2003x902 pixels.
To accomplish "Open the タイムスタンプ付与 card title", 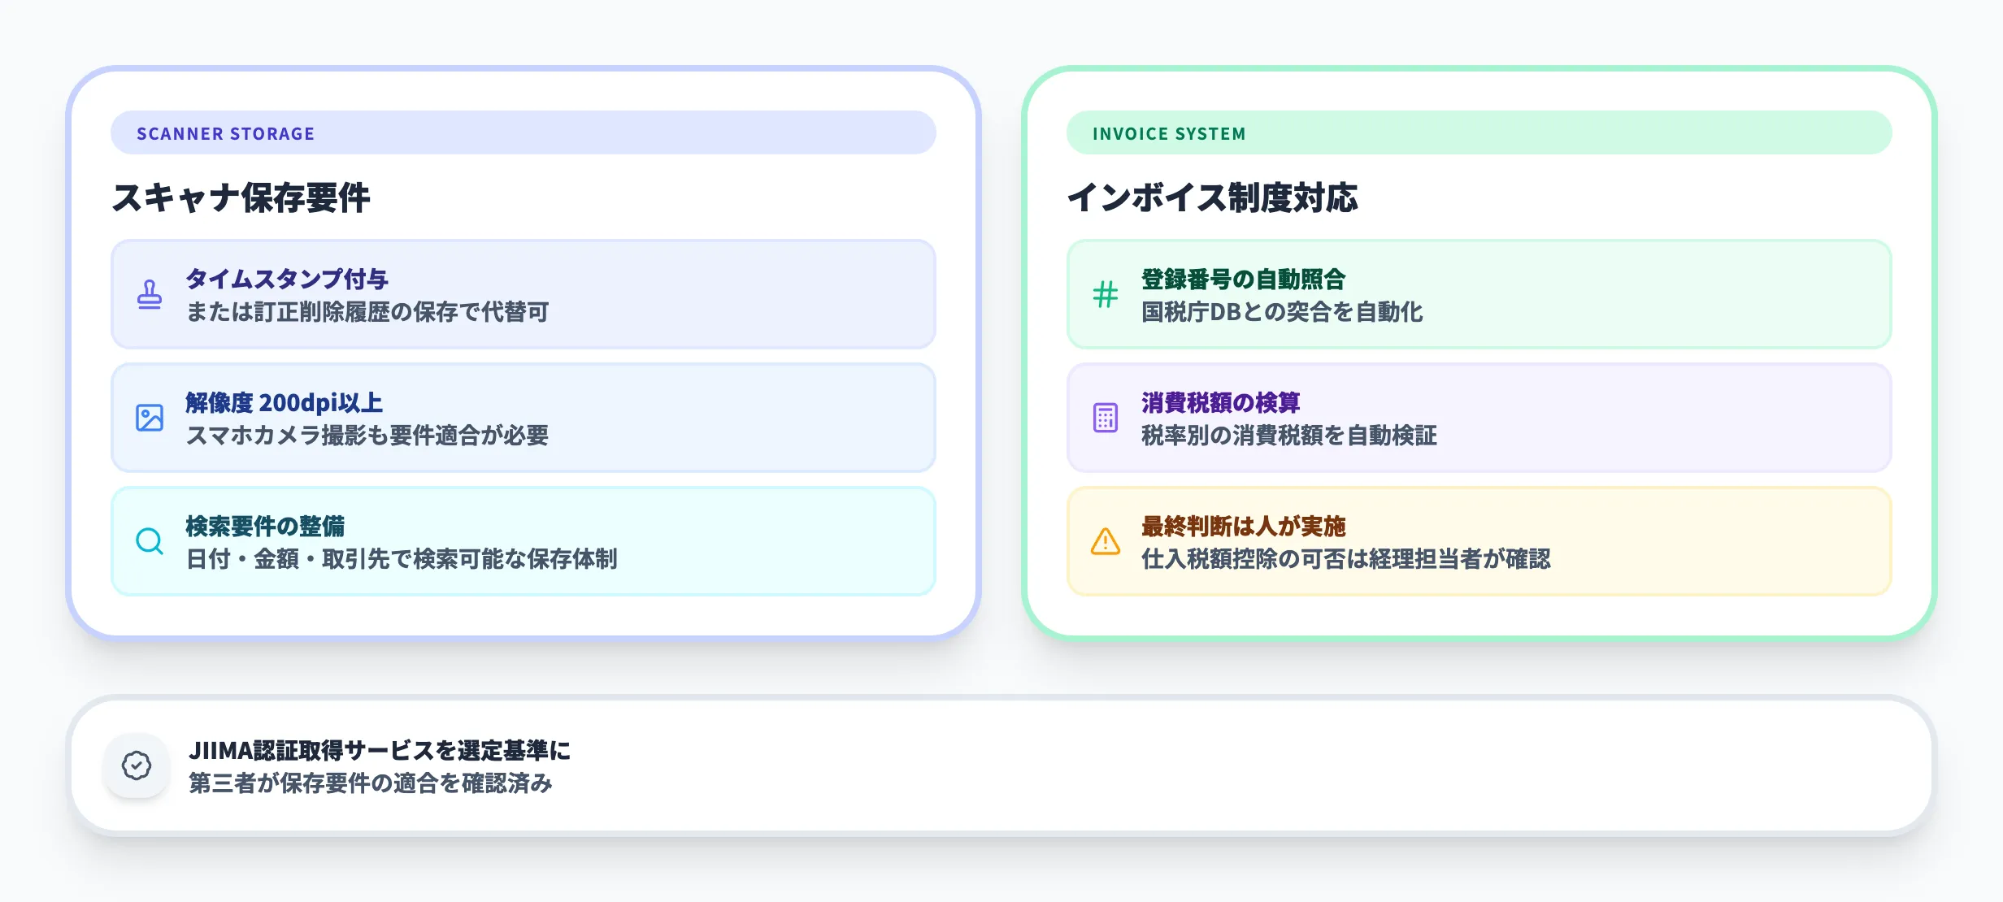I will (x=287, y=280).
